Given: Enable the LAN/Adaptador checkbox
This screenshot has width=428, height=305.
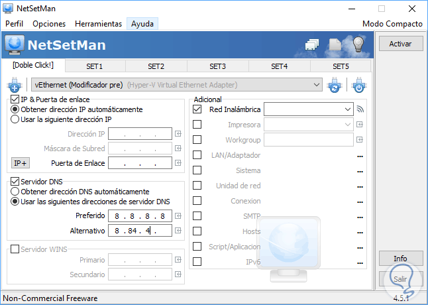Looking at the screenshot, I should [197, 155].
